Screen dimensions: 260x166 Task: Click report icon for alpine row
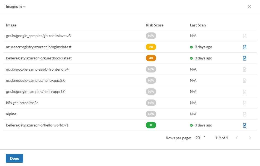[245, 114]
